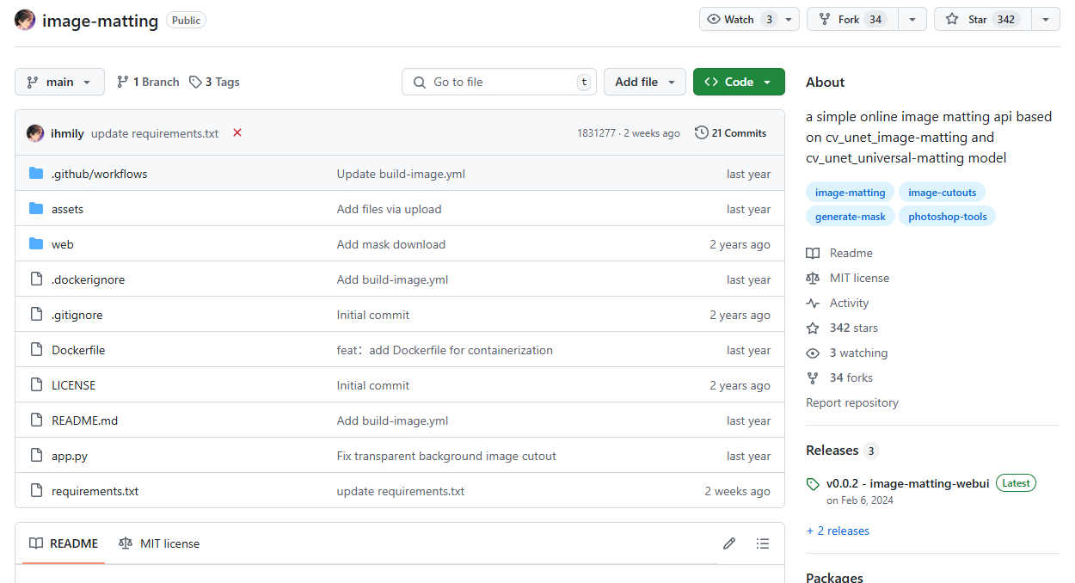The height and width of the screenshot is (583, 1075).
Task: Click the assets folder icon
Action: coord(36,209)
